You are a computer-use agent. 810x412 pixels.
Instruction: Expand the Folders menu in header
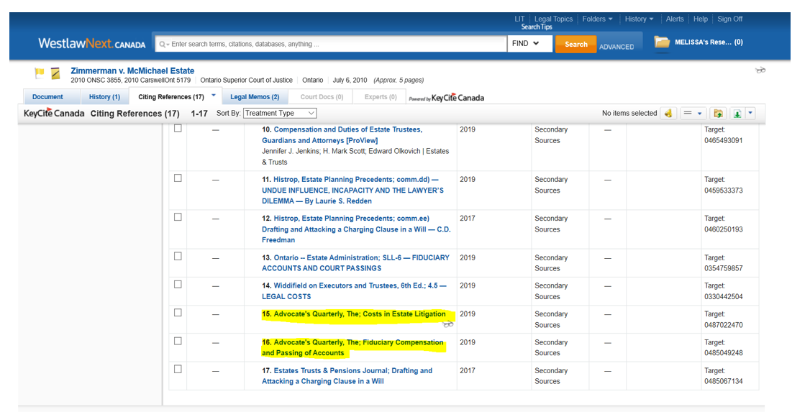pyautogui.click(x=597, y=19)
